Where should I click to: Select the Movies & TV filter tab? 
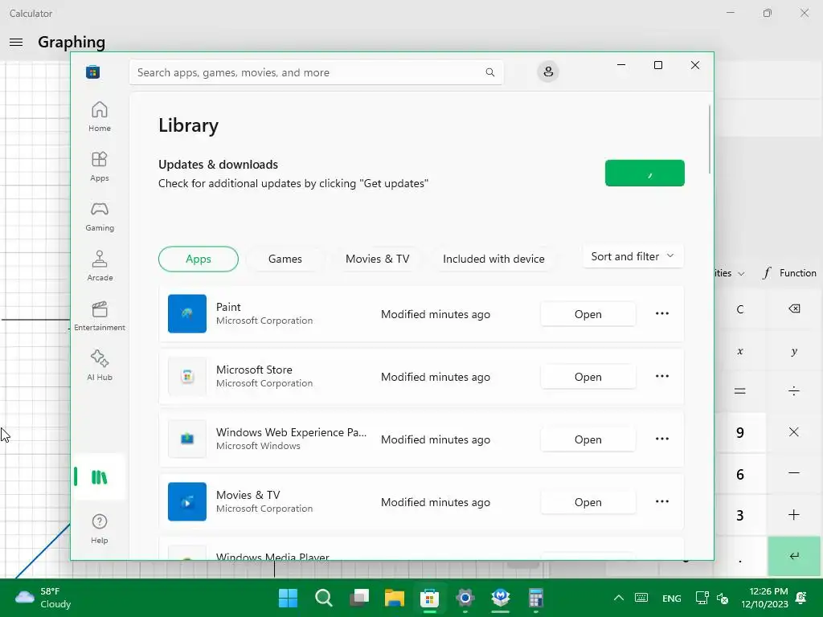378,259
